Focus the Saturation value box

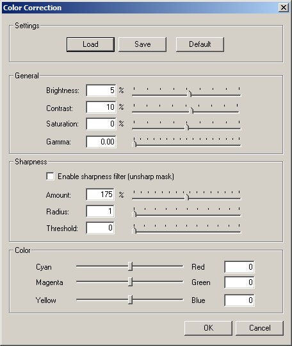coord(101,123)
